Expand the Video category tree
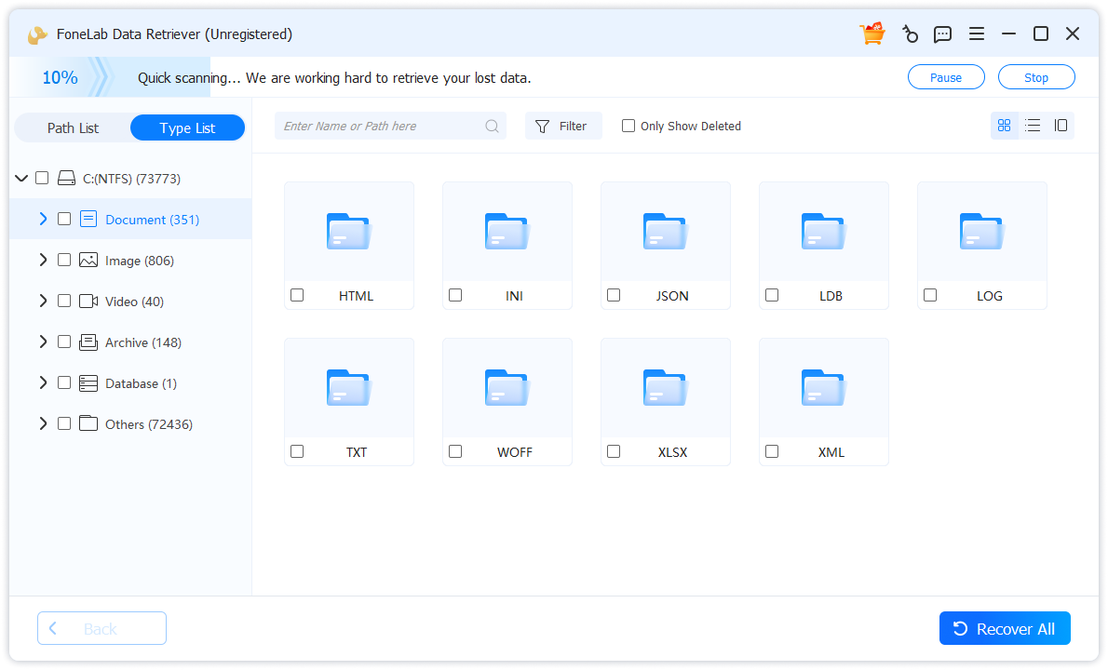 click(43, 301)
